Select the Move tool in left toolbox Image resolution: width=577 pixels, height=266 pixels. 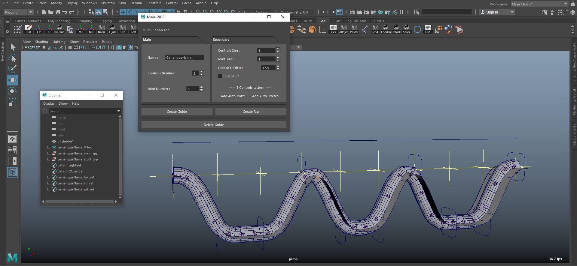point(12,80)
